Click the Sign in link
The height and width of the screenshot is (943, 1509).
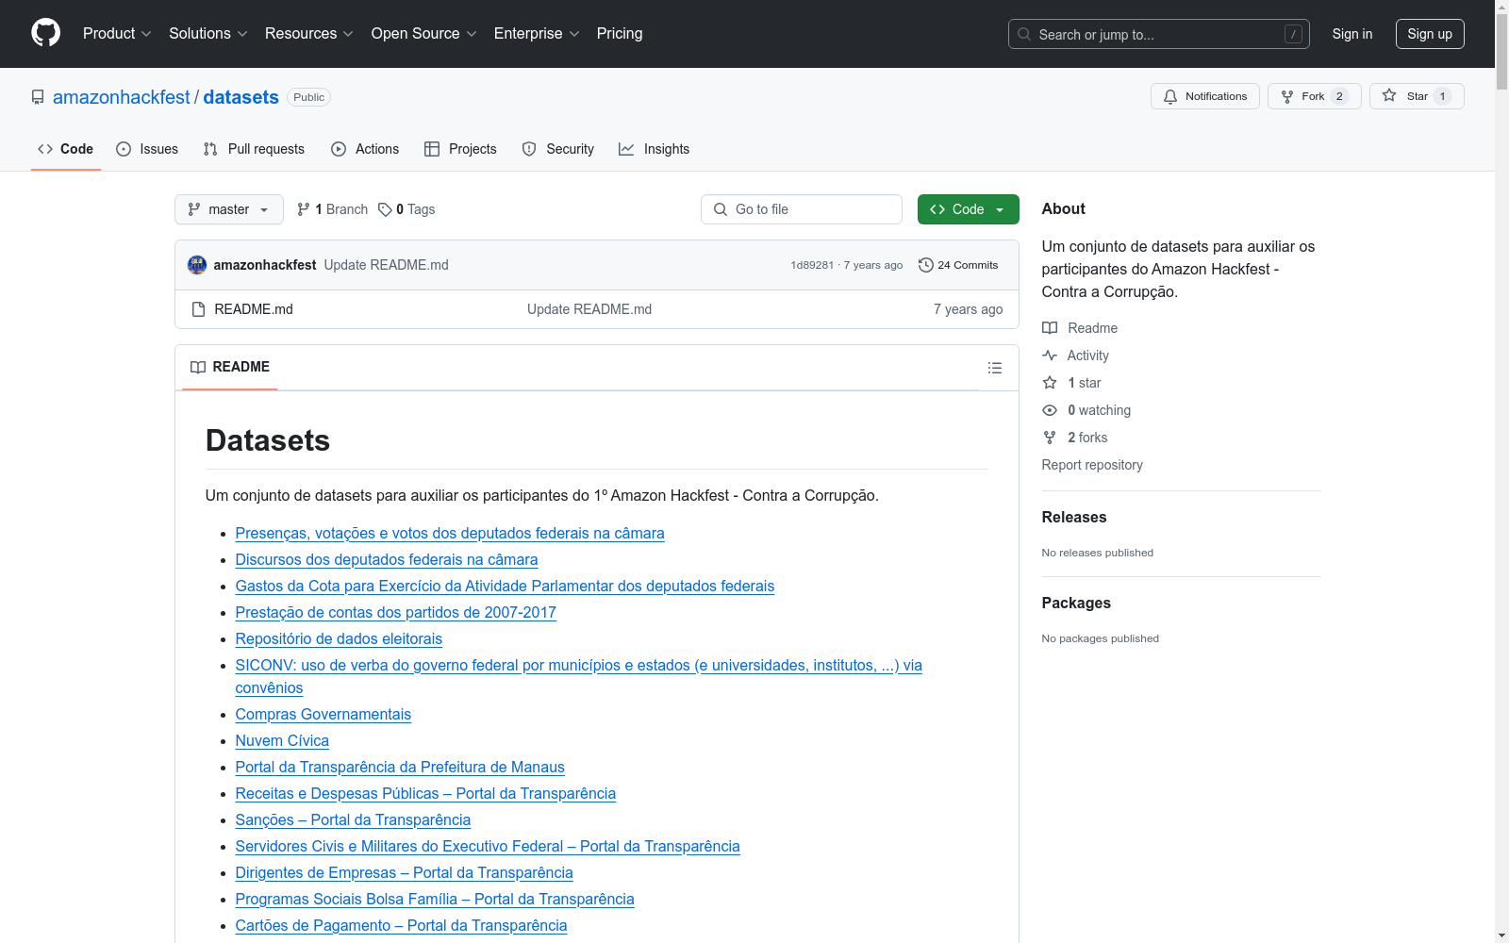click(1352, 34)
